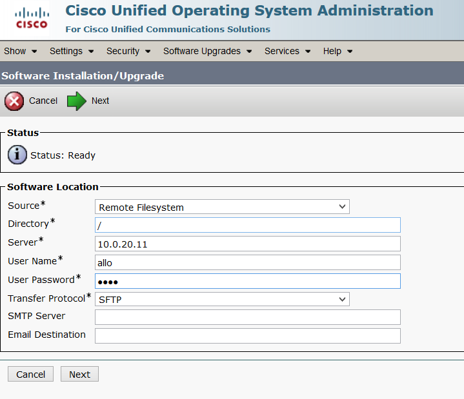This screenshot has height=399, width=464.
Task: Click the Email Destination field
Action: coord(247,336)
